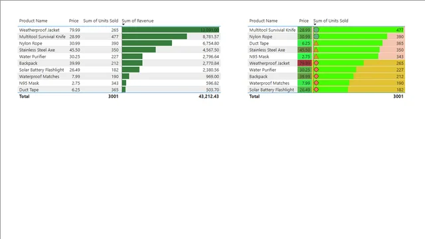Click price cell 6.25 in right table
The width and height of the screenshot is (425, 239).
[x=305, y=43]
